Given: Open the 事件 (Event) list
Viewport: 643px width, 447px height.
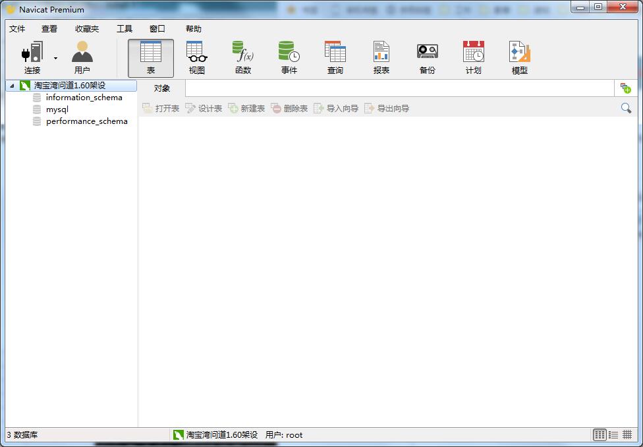Looking at the screenshot, I should 289,58.
